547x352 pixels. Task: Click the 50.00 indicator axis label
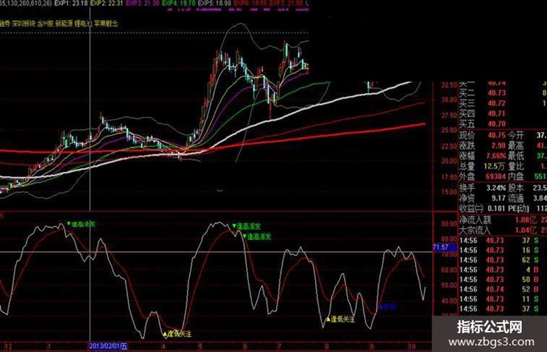click(449, 285)
